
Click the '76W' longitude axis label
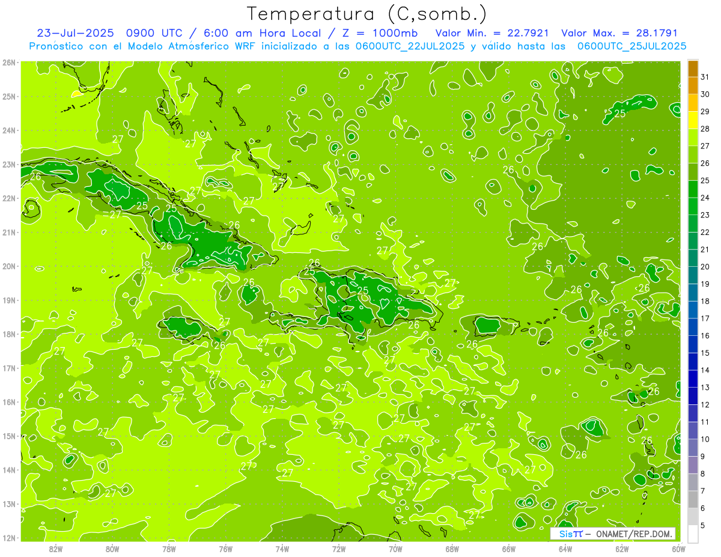click(226, 549)
